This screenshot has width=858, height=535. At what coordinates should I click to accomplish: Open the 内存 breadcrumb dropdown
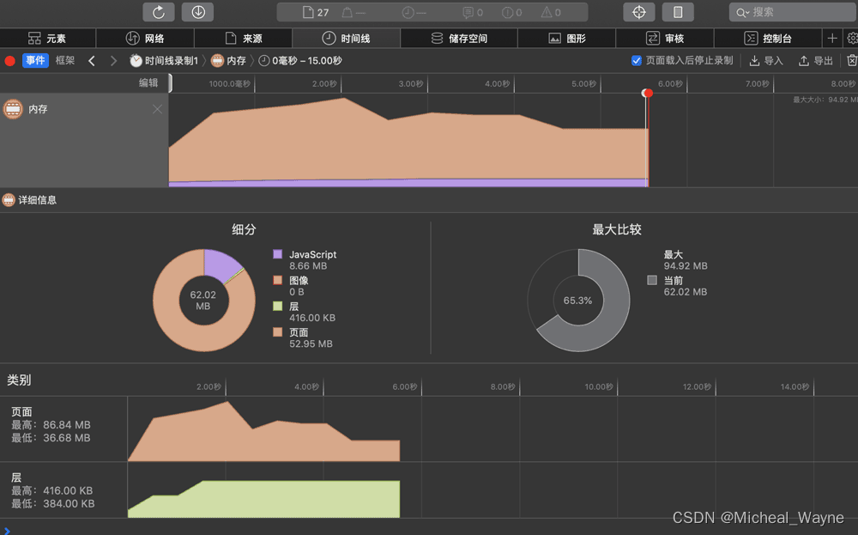click(229, 61)
